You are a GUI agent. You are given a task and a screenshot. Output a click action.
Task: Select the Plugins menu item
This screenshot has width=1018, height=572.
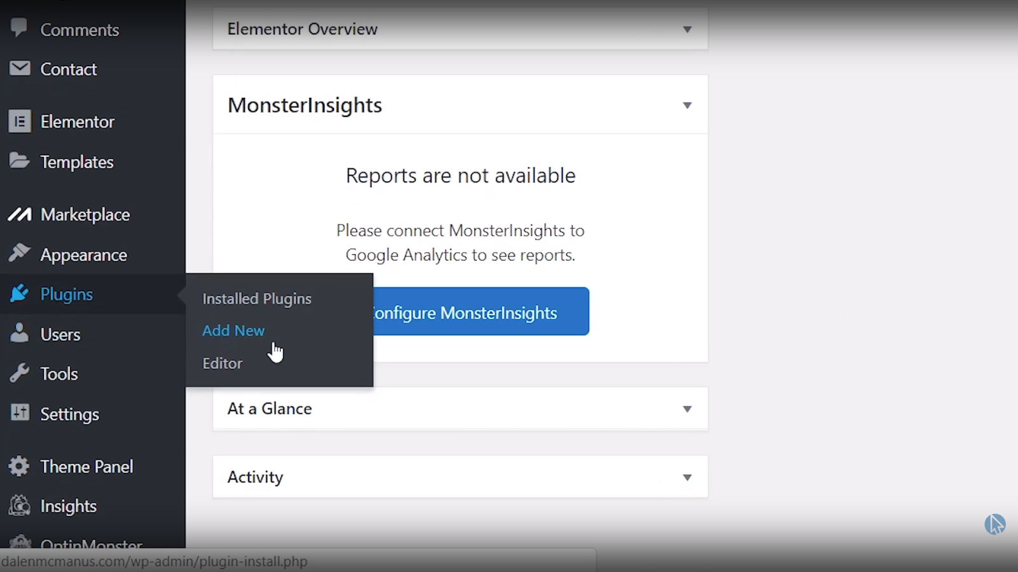(x=67, y=294)
